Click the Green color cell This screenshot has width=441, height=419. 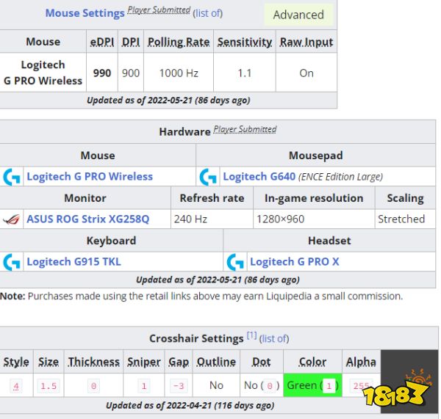click(x=313, y=385)
